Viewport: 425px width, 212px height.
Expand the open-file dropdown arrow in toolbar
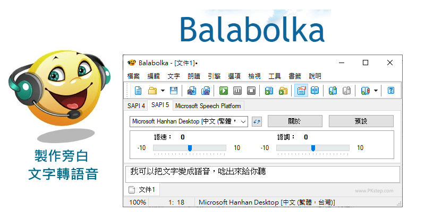click(163, 90)
